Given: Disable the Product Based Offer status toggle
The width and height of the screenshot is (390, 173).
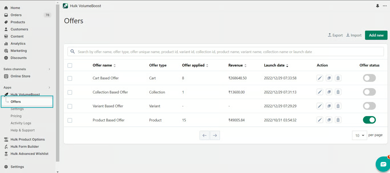Looking at the screenshot, I should pos(369,120).
